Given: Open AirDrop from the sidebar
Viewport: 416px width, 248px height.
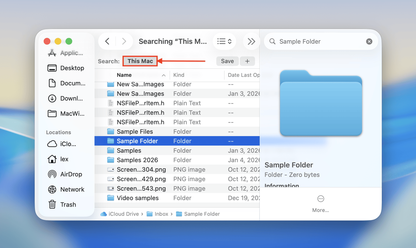Looking at the screenshot, I should 71,174.
